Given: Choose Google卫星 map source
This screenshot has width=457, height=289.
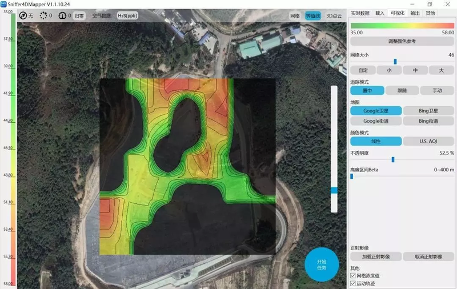Looking at the screenshot, I should [376, 111].
